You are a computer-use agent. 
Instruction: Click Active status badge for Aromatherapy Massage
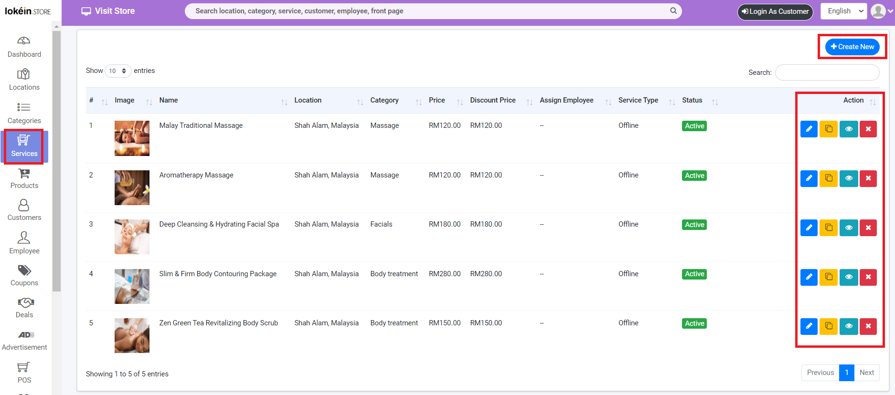694,176
